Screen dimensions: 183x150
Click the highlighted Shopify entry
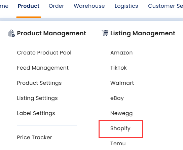[x=121, y=129]
